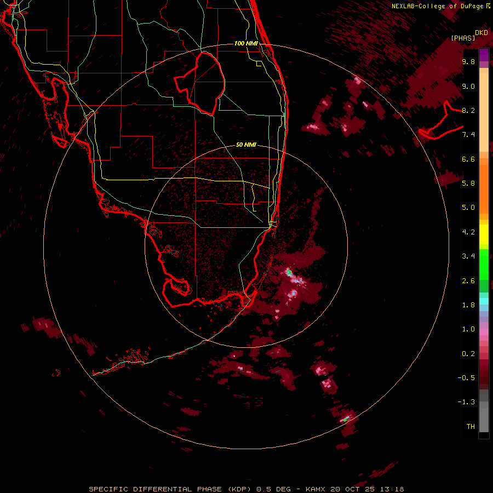Image resolution: width=493 pixels, height=493 pixels.
Task: Click the 9.8 value on the color scale
Action: click(468, 61)
